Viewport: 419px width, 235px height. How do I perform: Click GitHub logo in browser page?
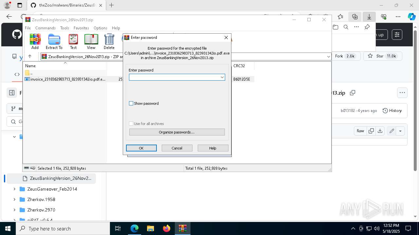pyautogui.click(x=16, y=35)
